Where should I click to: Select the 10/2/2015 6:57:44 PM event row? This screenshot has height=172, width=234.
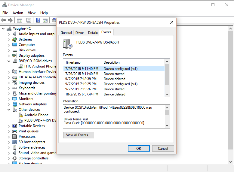(114, 94)
